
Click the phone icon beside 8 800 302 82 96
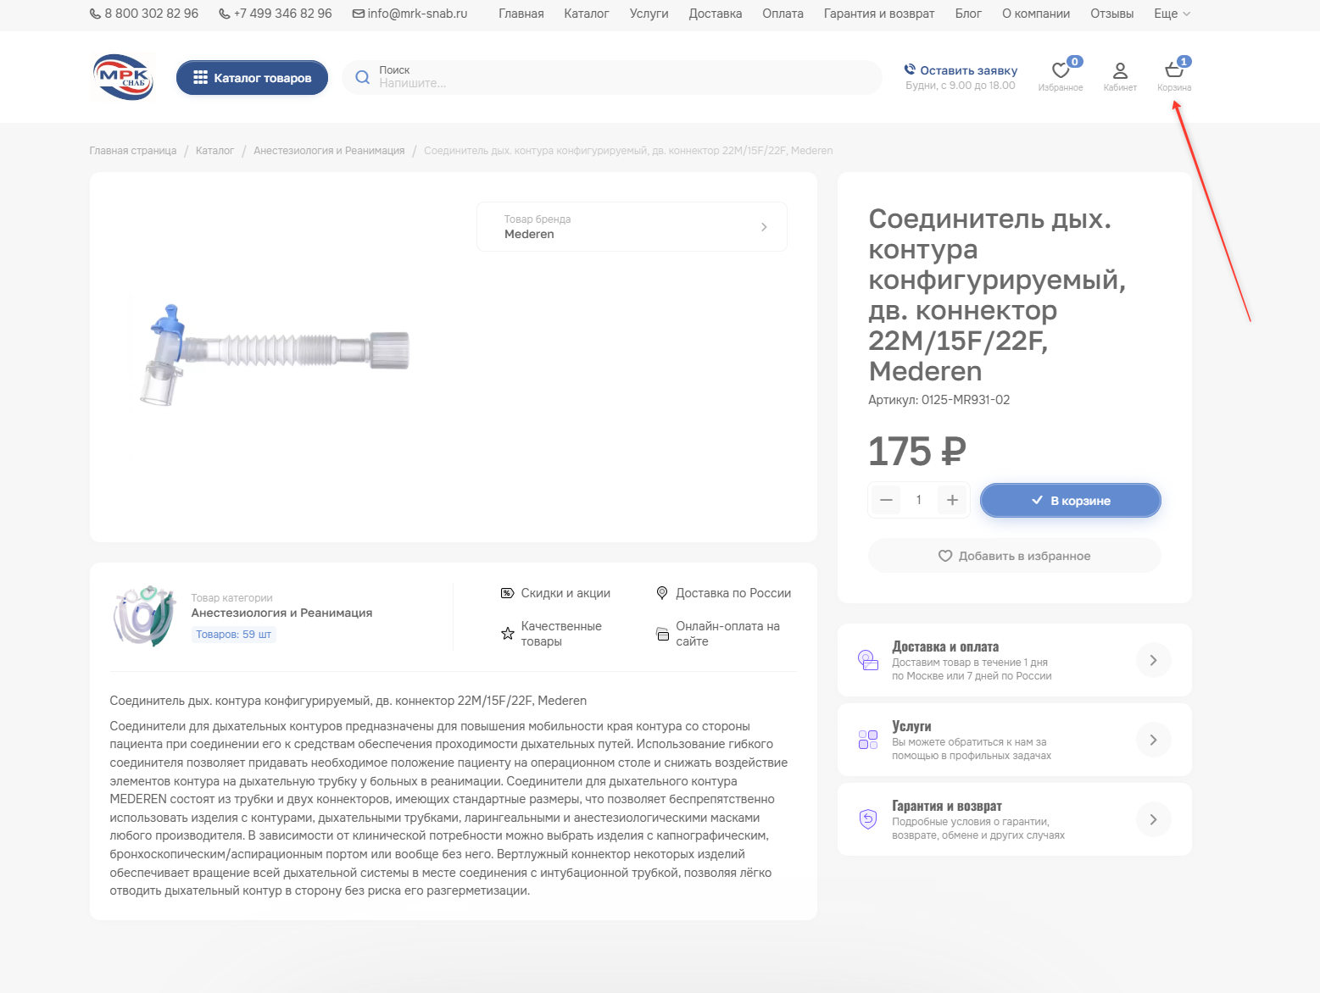pos(95,14)
